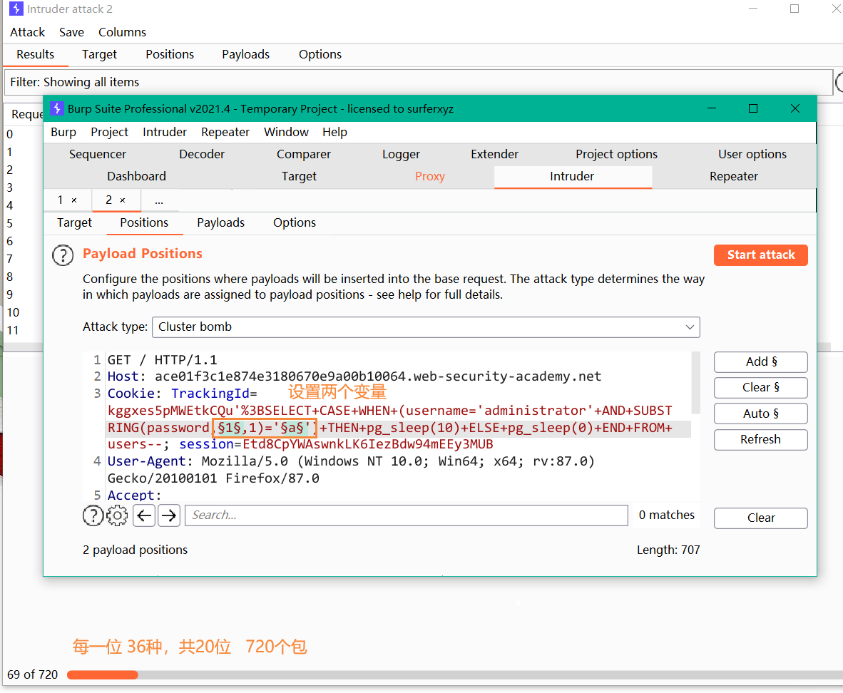Switch to Sequencer tab
This screenshot has width=843, height=693.
coord(97,154)
